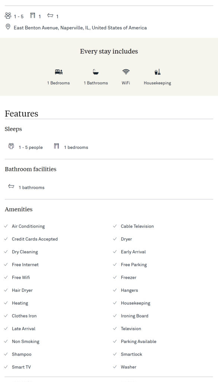Click the bed icon above 1 Bedrooms
The width and height of the screenshot is (218, 382).
click(x=58, y=72)
